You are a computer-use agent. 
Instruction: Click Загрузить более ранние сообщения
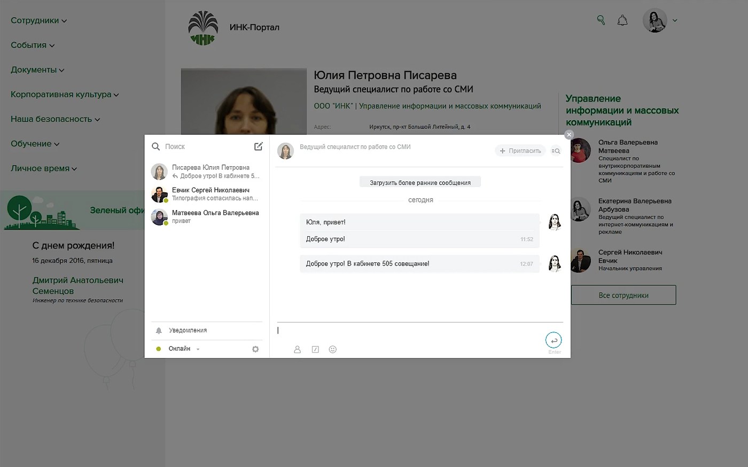coord(420,183)
